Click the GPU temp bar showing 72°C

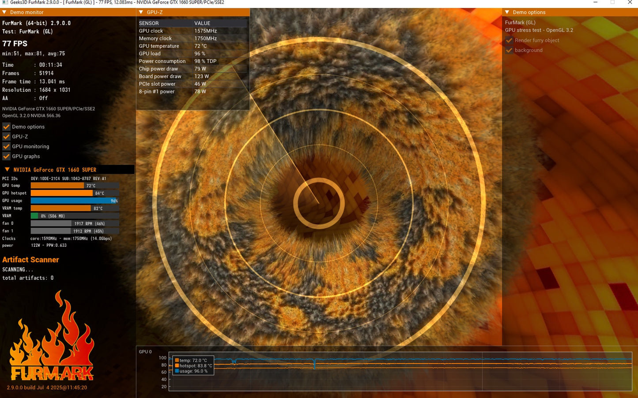tap(75, 186)
